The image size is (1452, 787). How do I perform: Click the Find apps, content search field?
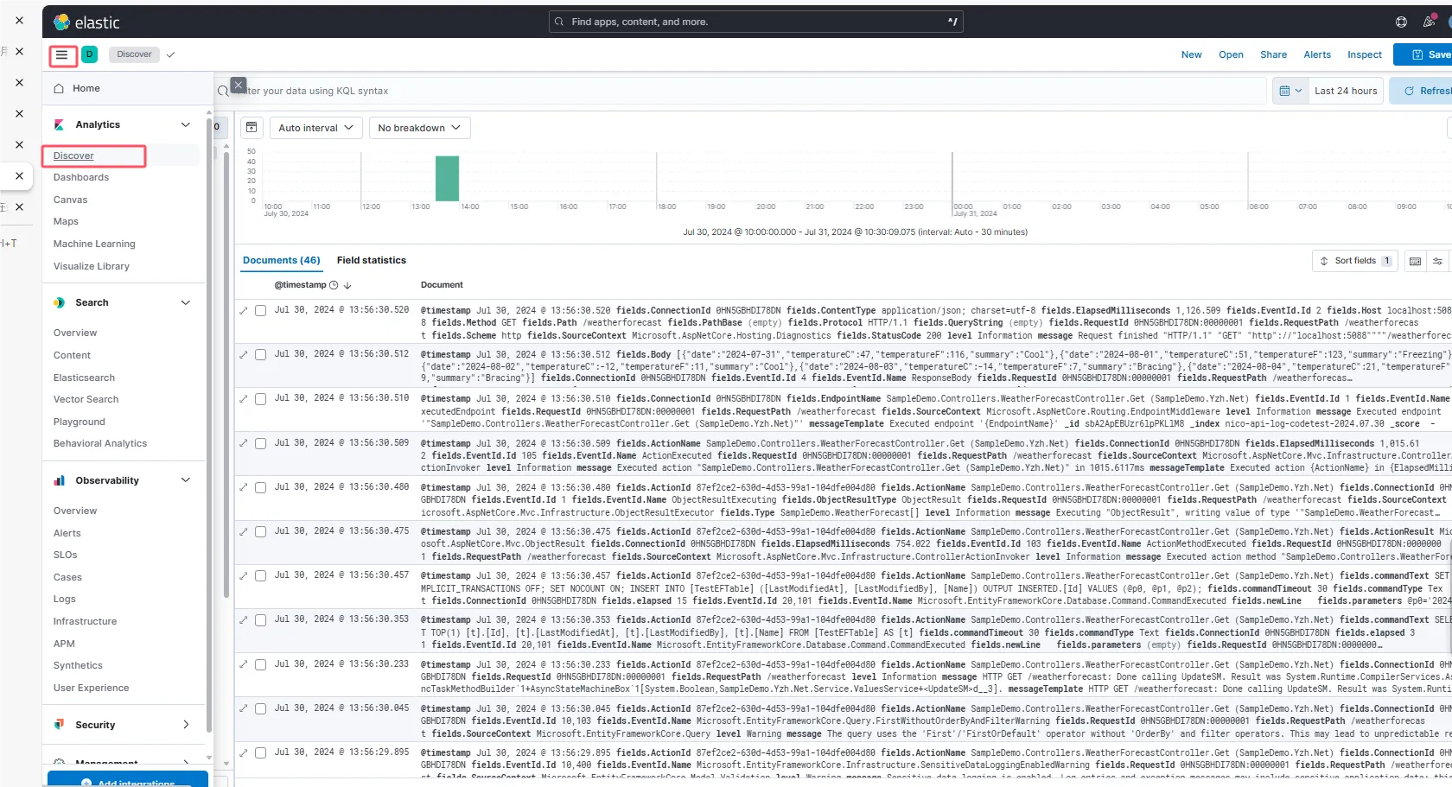point(755,22)
